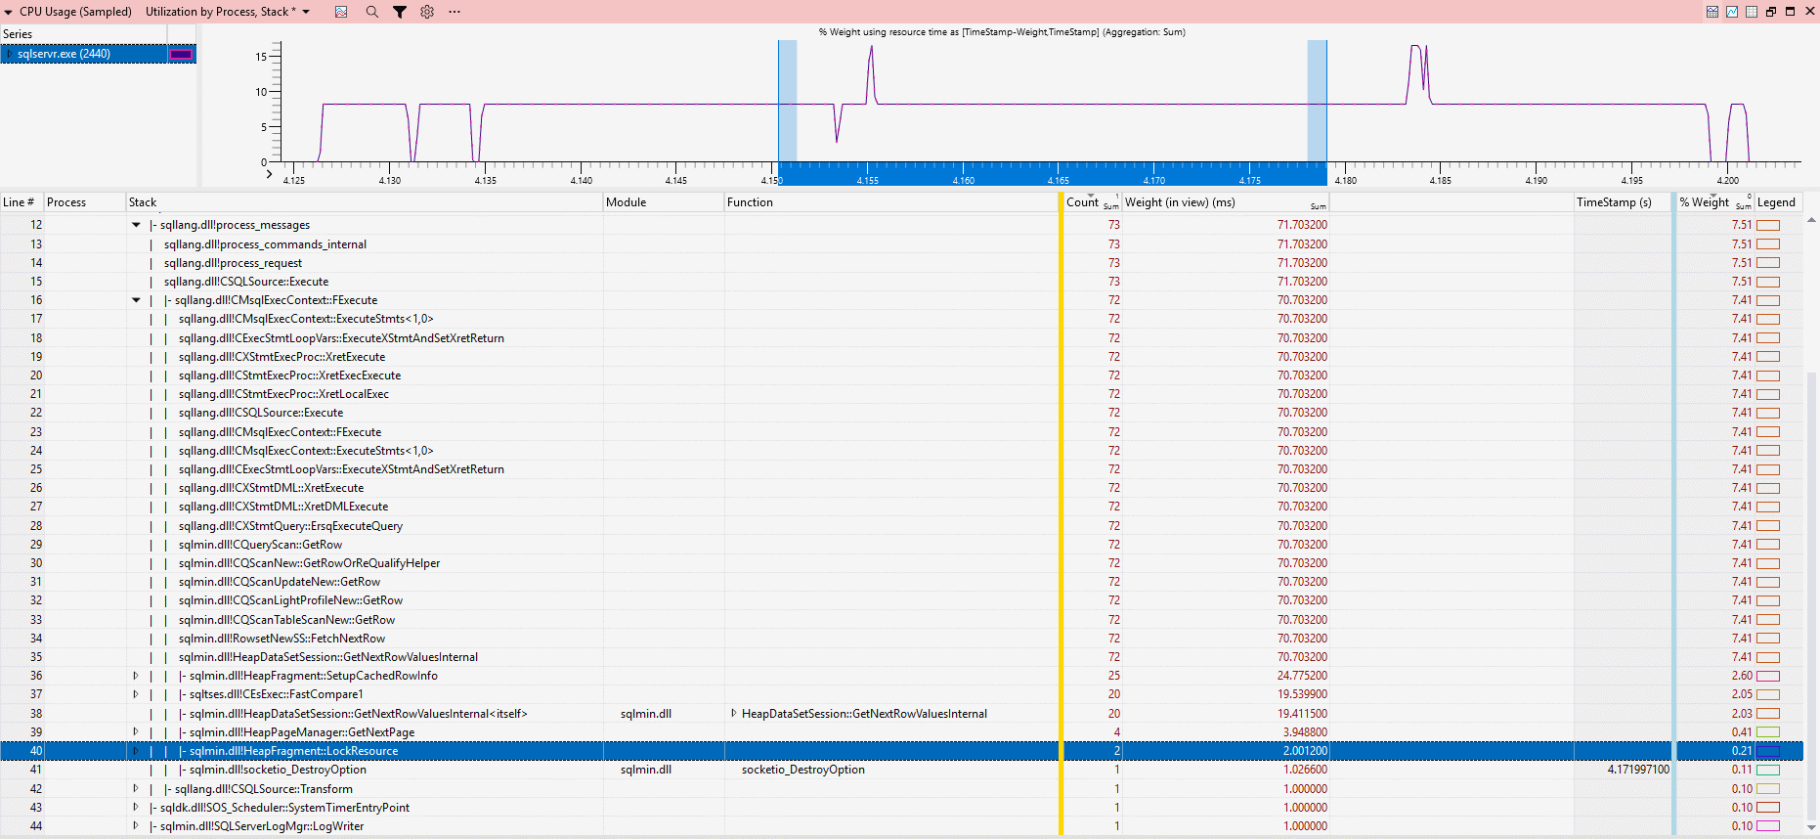
Task: Switch to graph only display
Action: pyautogui.click(x=1732, y=12)
